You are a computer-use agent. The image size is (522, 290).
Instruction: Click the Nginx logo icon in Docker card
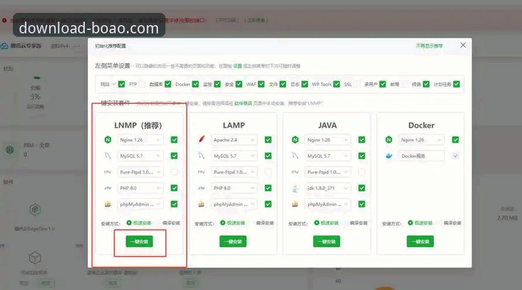click(x=389, y=140)
